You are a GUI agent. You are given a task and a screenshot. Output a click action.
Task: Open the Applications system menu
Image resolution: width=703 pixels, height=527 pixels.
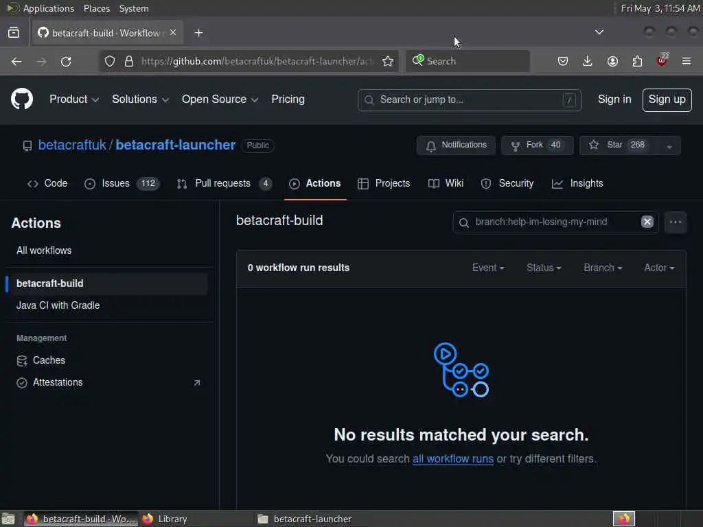(49, 8)
